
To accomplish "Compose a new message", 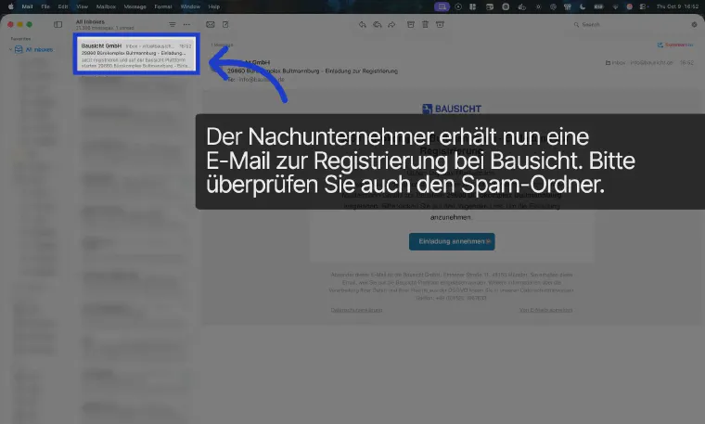I will click(225, 25).
